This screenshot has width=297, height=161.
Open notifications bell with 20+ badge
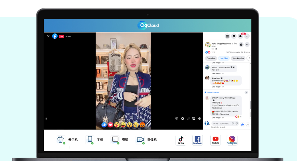[x=241, y=36]
